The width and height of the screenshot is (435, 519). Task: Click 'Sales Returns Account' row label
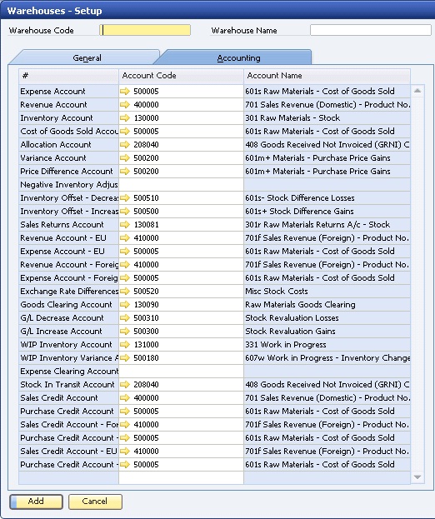pos(62,224)
